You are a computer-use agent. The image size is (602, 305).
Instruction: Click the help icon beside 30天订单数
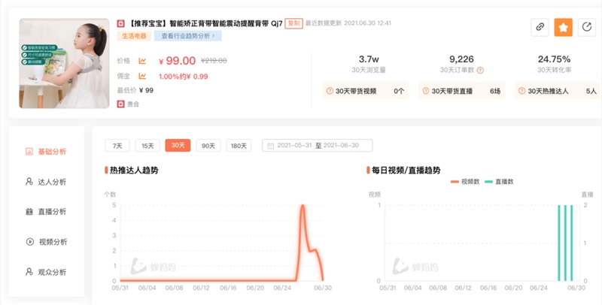(480, 71)
